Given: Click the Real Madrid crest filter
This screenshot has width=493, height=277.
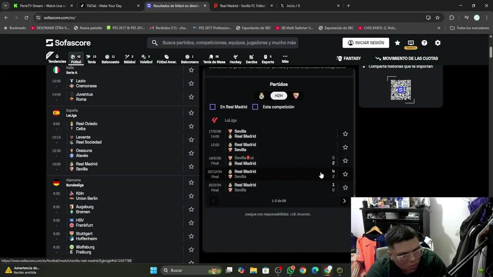Looking at the screenshot, I should coord(262,96).
